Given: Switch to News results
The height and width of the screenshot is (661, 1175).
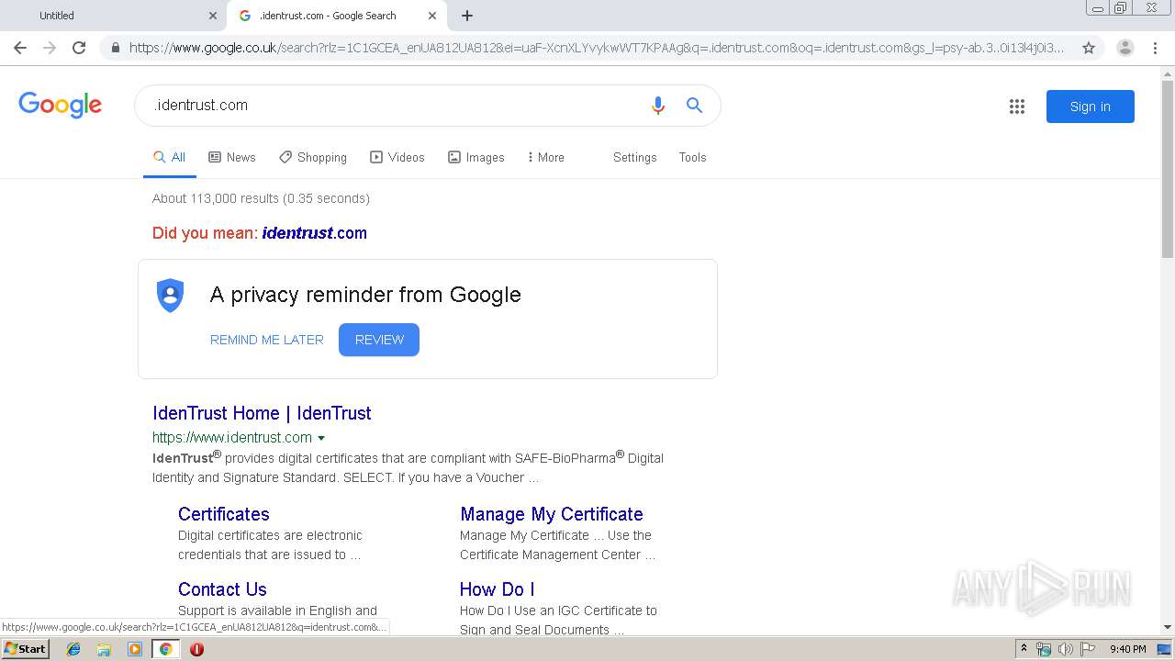Looking at the screenshot, I should click(232, 158).
